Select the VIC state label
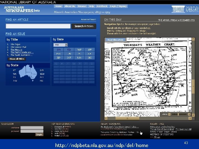Screen dimensions: 199x149 [x=41, y=81]
